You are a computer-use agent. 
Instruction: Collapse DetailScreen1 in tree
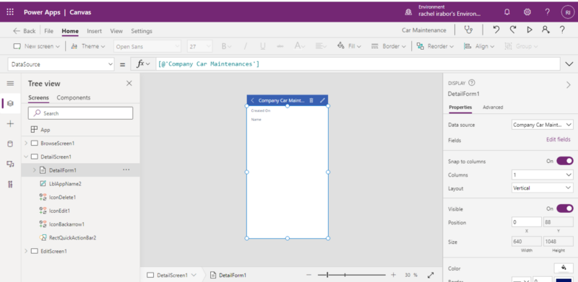pyautogui.click(x=26, y=157)
